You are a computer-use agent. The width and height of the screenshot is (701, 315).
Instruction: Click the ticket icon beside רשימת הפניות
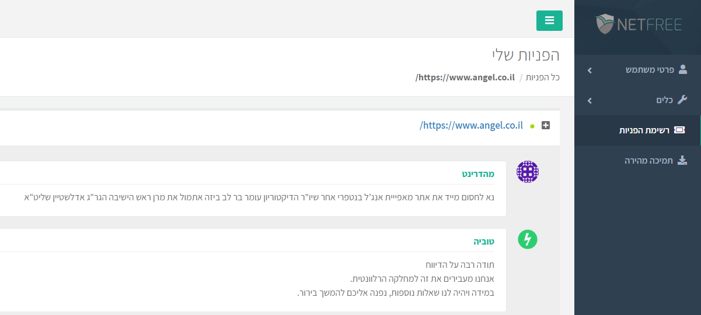click(x=679, y=130)
